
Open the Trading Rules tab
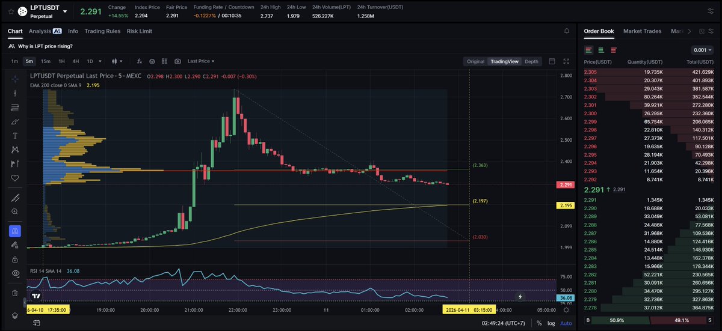(x=102, y=31)
